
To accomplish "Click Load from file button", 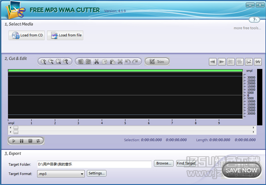I will pos(65,35).
